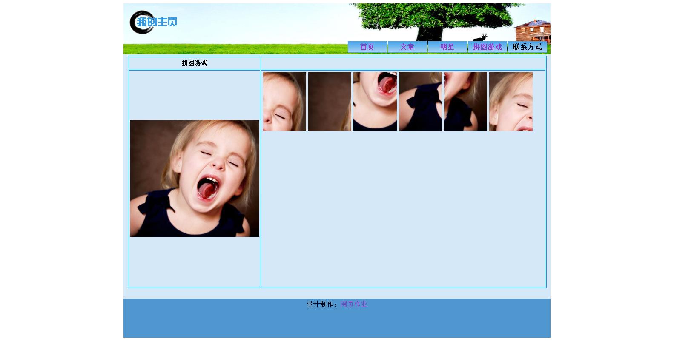
Task: Go to the 文章 page
Action: [x=407, y=47]
